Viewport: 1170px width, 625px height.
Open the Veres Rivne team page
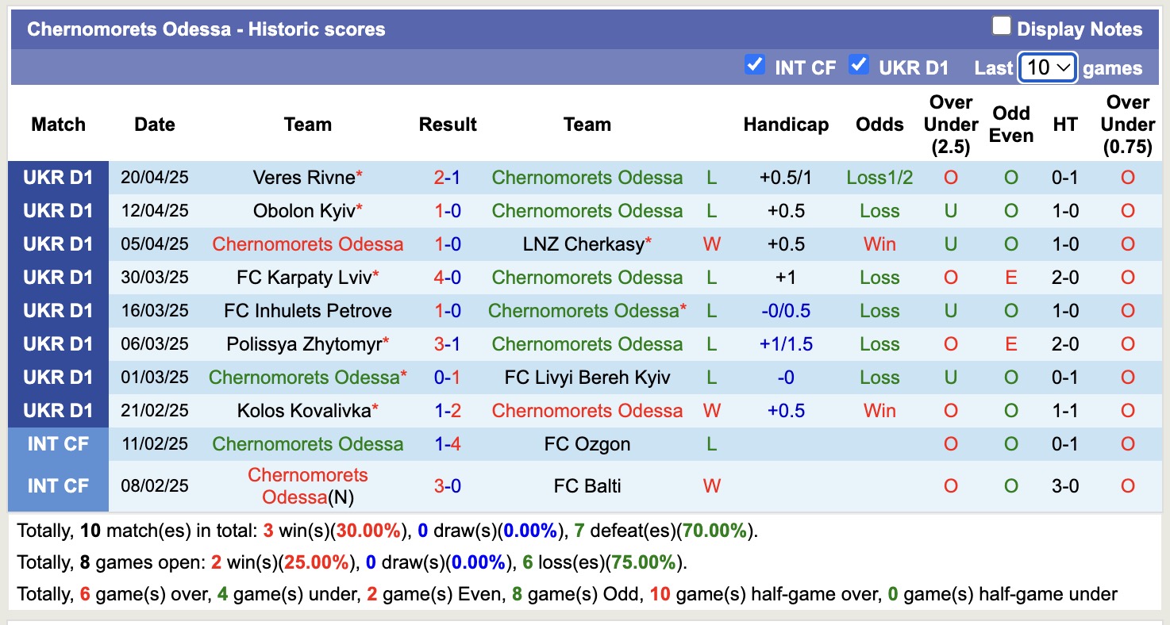303,177
